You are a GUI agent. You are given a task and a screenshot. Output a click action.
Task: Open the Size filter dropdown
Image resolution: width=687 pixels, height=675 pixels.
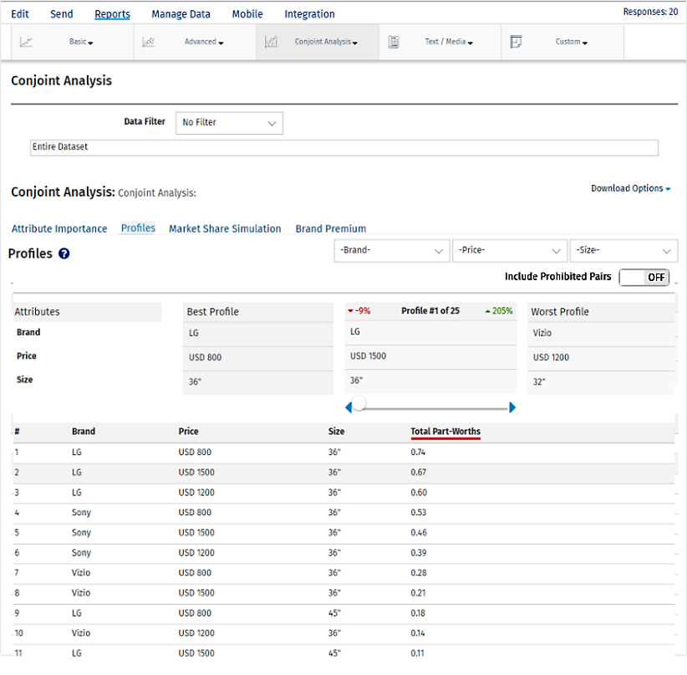pyautogui.click(x=623, y=251)
